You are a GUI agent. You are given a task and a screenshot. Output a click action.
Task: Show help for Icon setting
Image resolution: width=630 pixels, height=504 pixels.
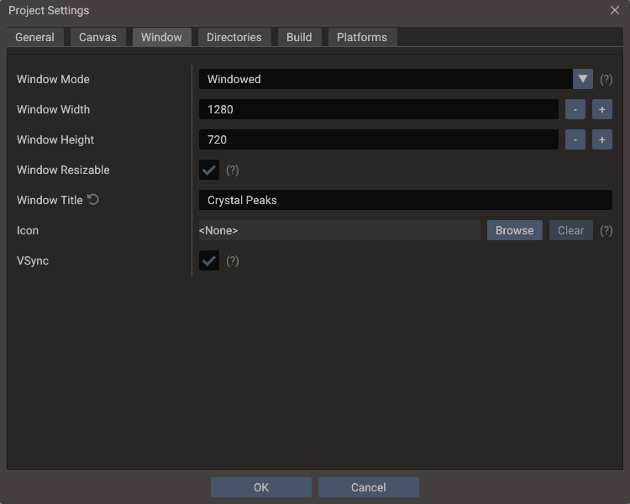pyautogui.click(x=606, y=231)
